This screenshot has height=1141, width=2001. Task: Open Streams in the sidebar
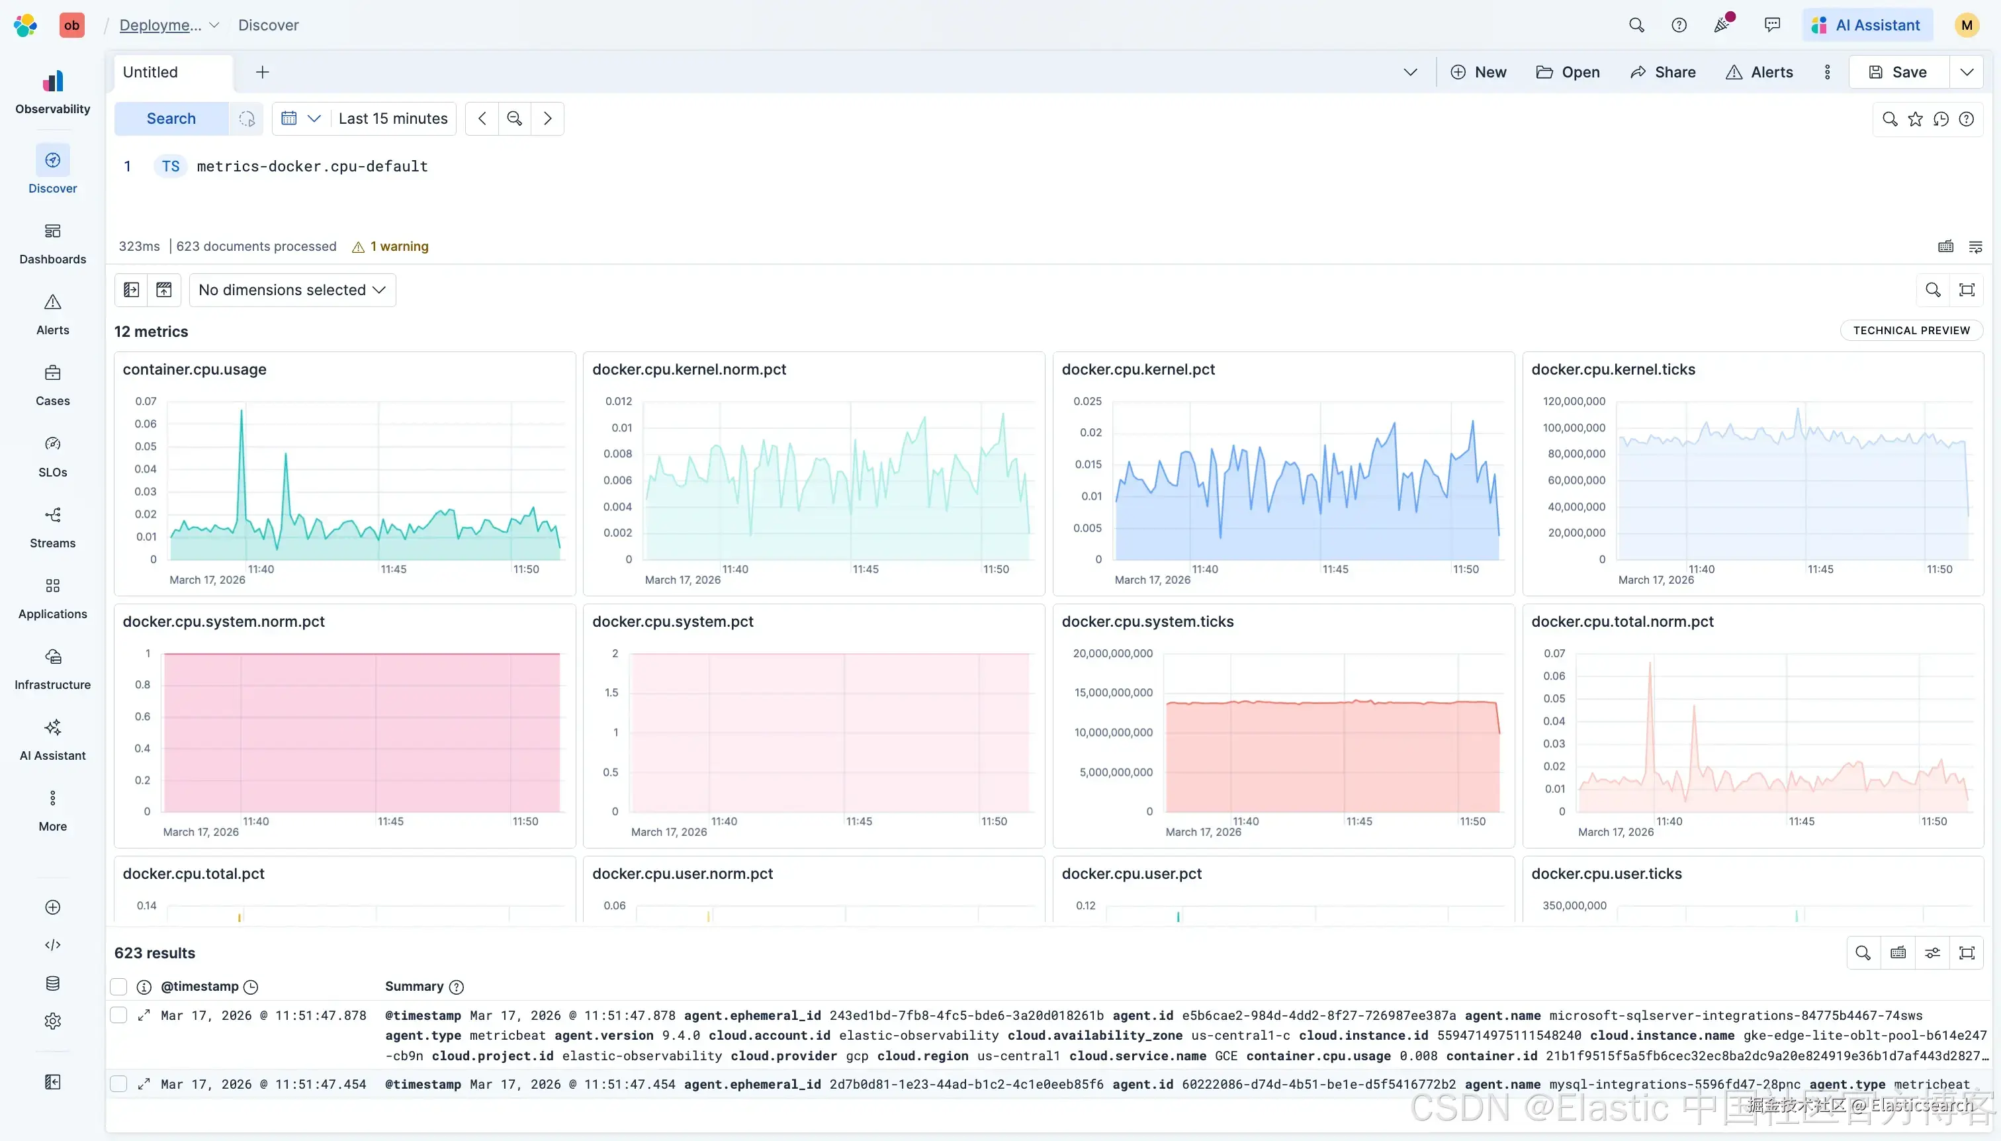click(52, 527)
